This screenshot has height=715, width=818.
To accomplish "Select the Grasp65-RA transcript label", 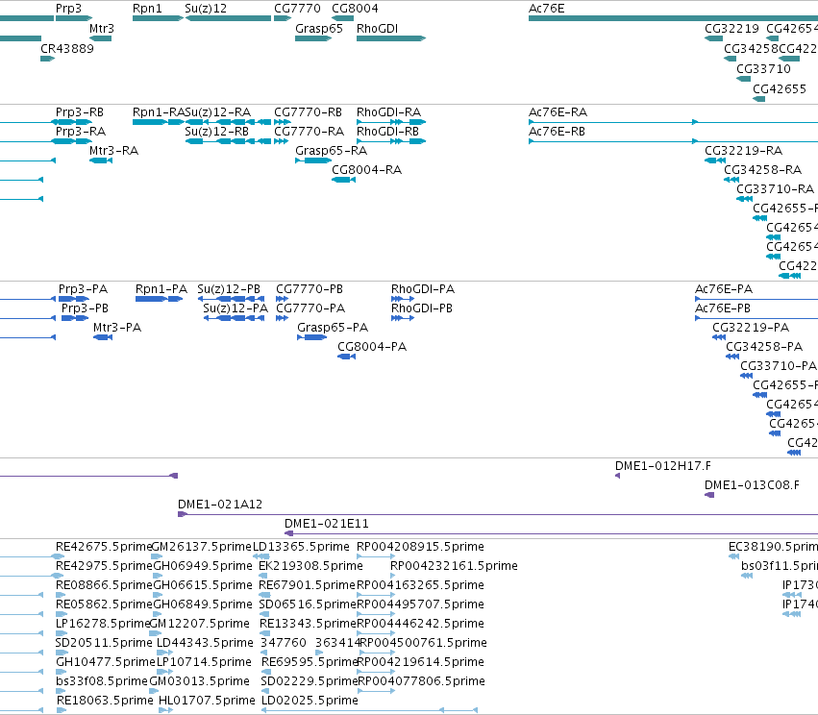I will pyautogui.click(x=331, y=151).
